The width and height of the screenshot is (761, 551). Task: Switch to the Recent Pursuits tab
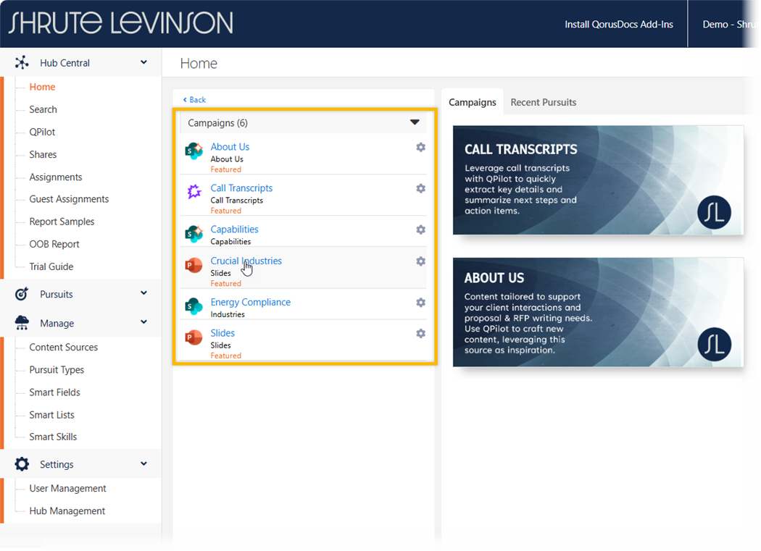tap(543, 102)
